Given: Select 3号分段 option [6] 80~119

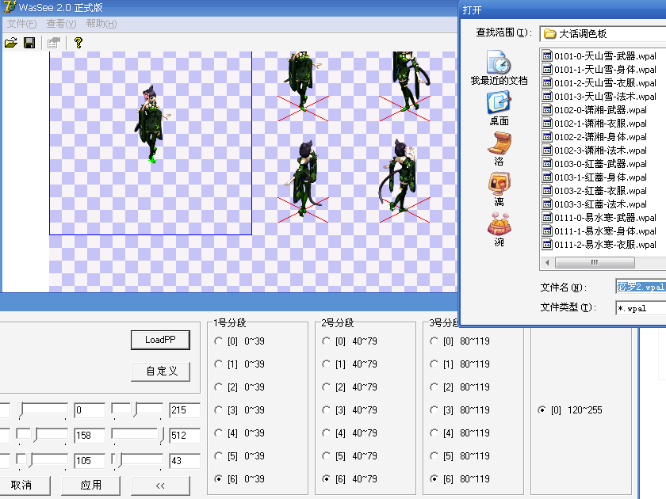Looking at the screenshot, I should [x=460, y=478].
